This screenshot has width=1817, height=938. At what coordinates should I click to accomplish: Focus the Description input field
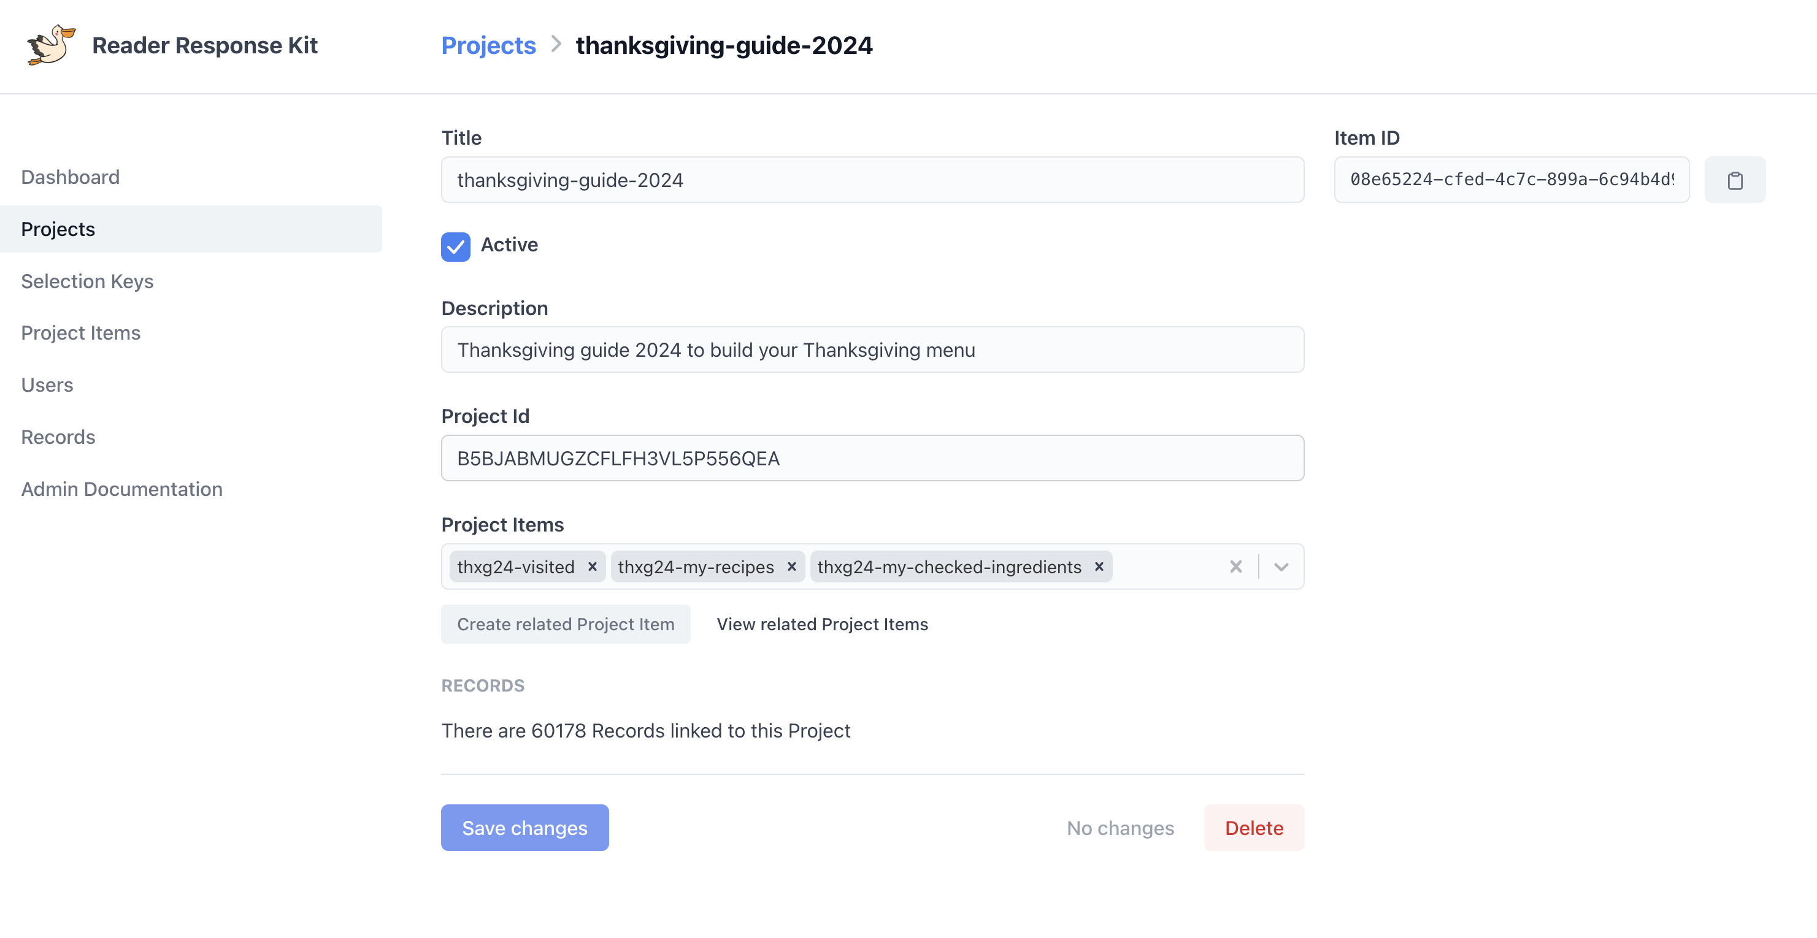(x=872, y=350)
